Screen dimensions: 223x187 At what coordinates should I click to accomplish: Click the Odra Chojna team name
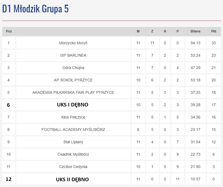pyautogui.click(x=73, y=68)
